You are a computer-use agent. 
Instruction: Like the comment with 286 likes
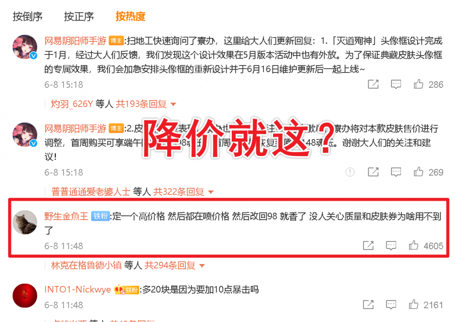coord(418,84)
